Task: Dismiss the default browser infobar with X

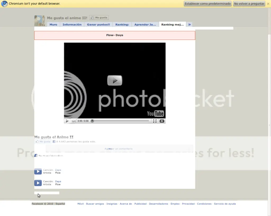Action: click(x=268, y=4)
